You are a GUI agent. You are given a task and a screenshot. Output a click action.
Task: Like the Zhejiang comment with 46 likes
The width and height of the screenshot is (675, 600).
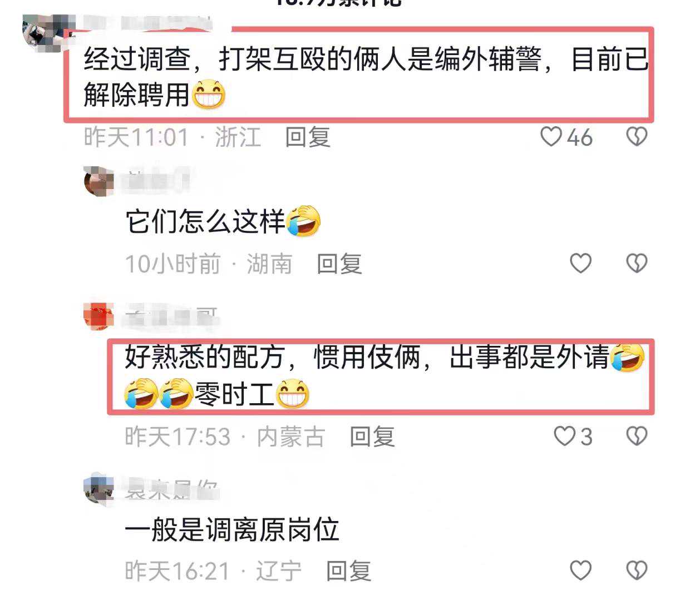point(551,136)
